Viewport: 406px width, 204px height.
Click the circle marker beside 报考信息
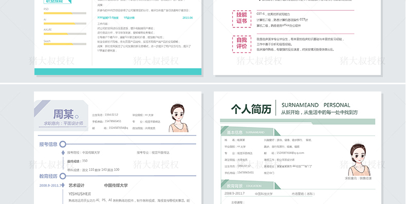pyautogui.click(x=63, y=144)
